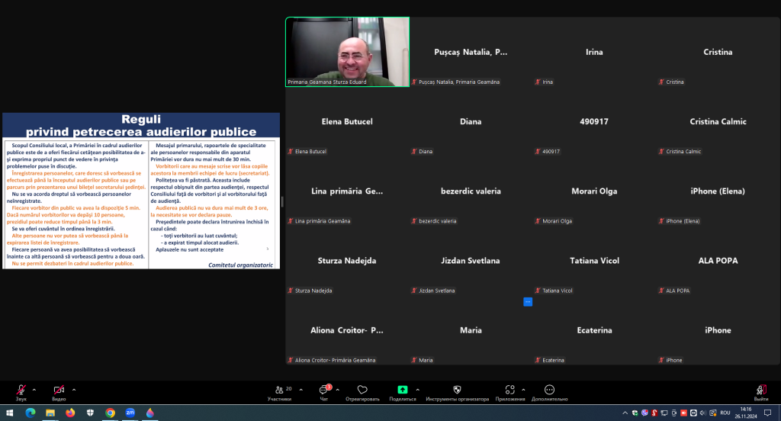The height and width of the screenshot is (421, 781).
Task: Click the shared Reguli slide image
Action: coord(141,191)
